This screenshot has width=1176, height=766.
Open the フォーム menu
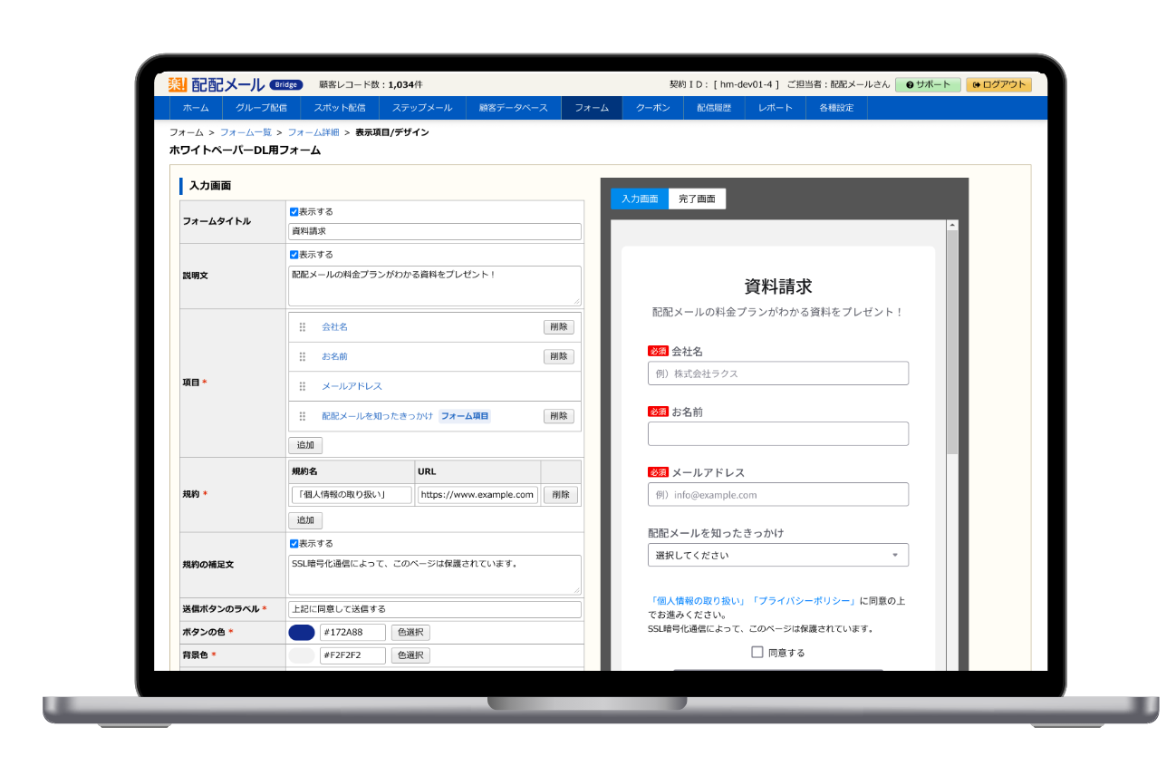pyautogui.click(x=592, y=108)
